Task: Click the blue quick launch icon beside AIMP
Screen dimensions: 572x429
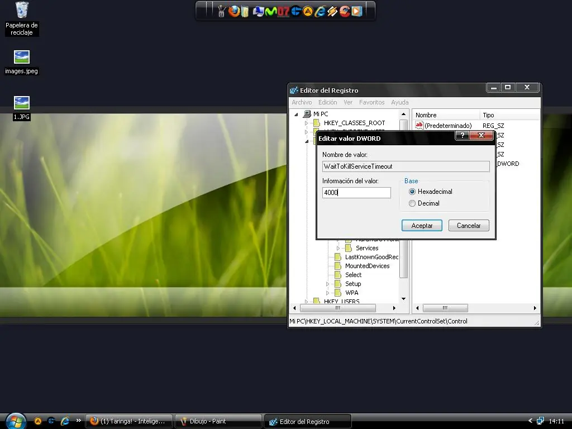Action: pyautogui.click(x=51, y=421)
